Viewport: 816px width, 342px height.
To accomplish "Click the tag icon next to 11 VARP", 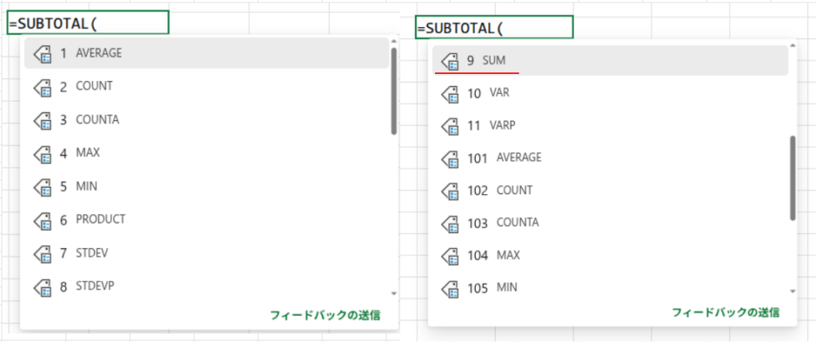I will tap(450, 126).
